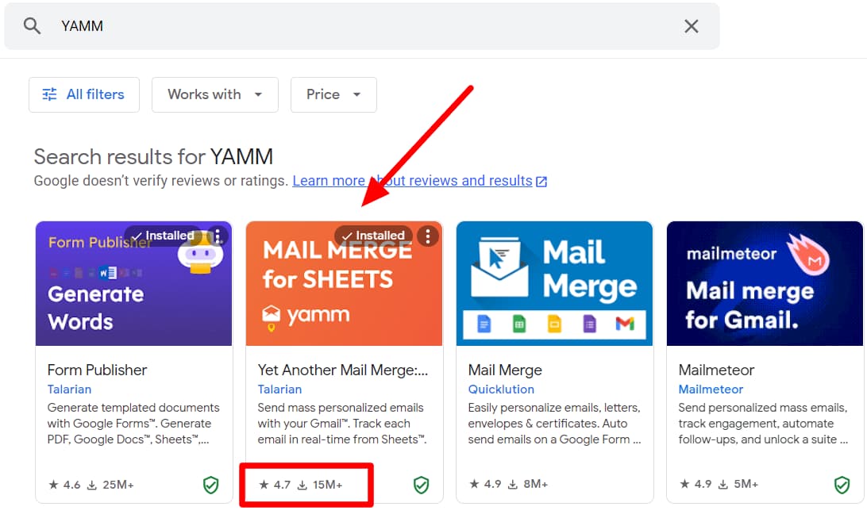The height and width of the screenshot is (518, 867).
Task: Click Talarian developer under Form Publisher
Action: pos(69,389)
